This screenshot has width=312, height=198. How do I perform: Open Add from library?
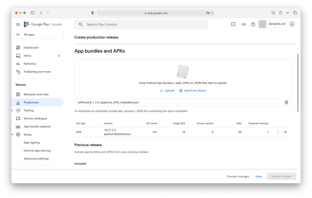193,90
